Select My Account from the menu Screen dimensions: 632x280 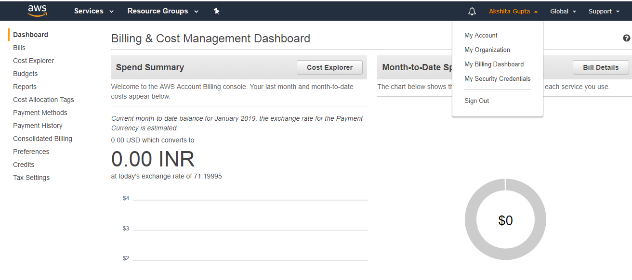[481, 35]
